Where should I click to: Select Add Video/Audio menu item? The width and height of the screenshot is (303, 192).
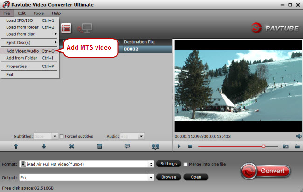29,51
